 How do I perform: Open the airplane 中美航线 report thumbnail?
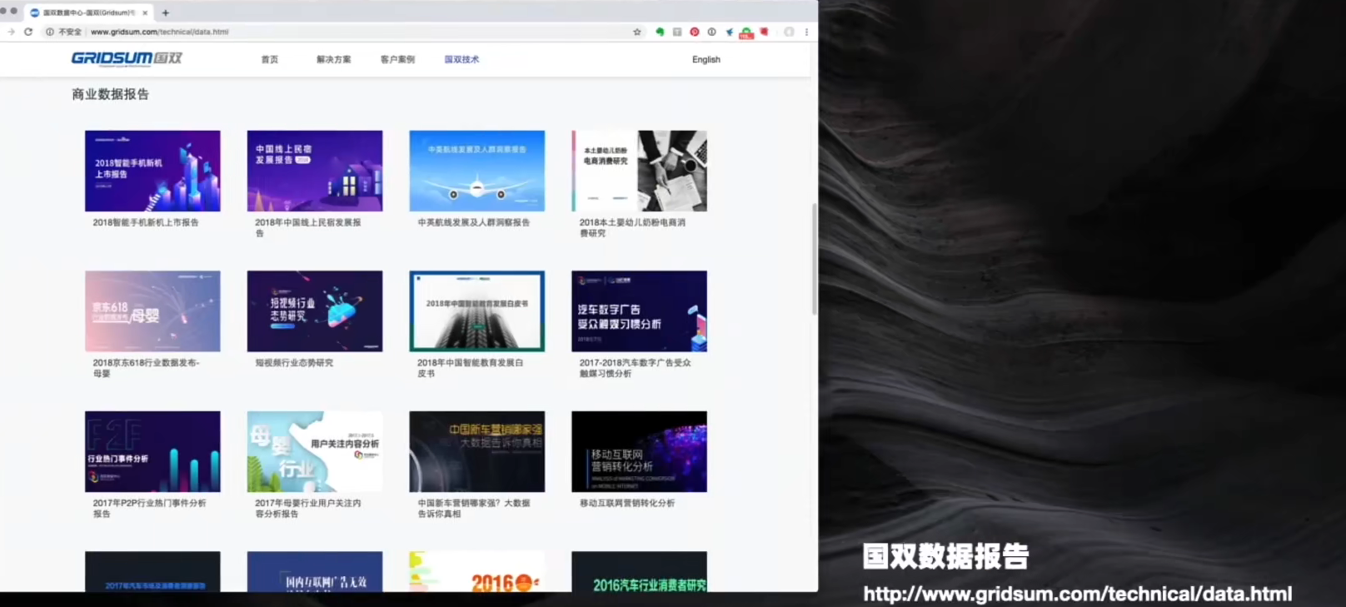point(477,171)
